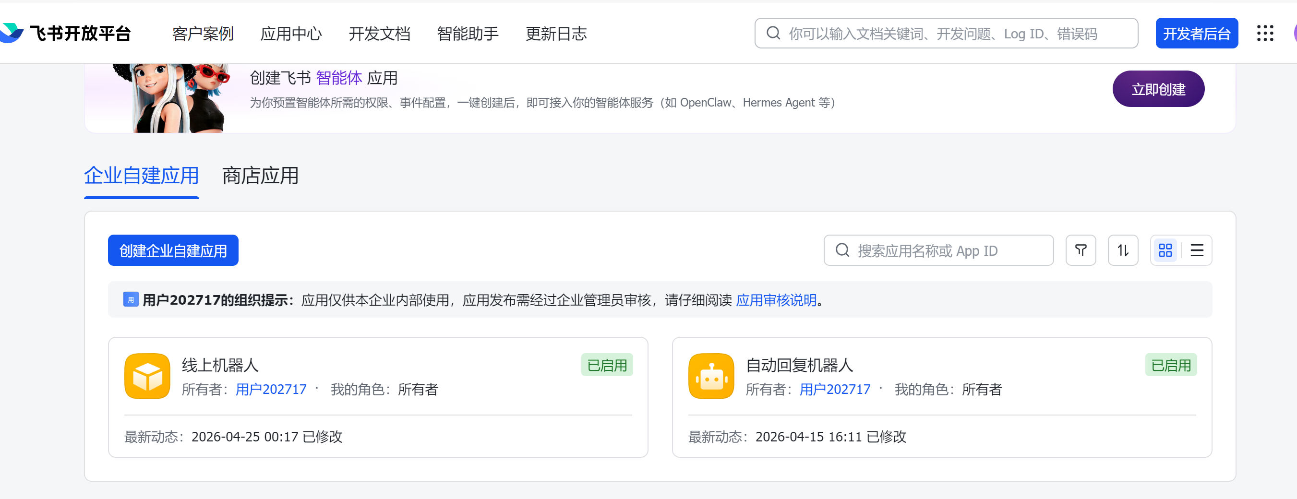Select the 企业自建应用 tab

pyautogui.click(x=142, y=176)
